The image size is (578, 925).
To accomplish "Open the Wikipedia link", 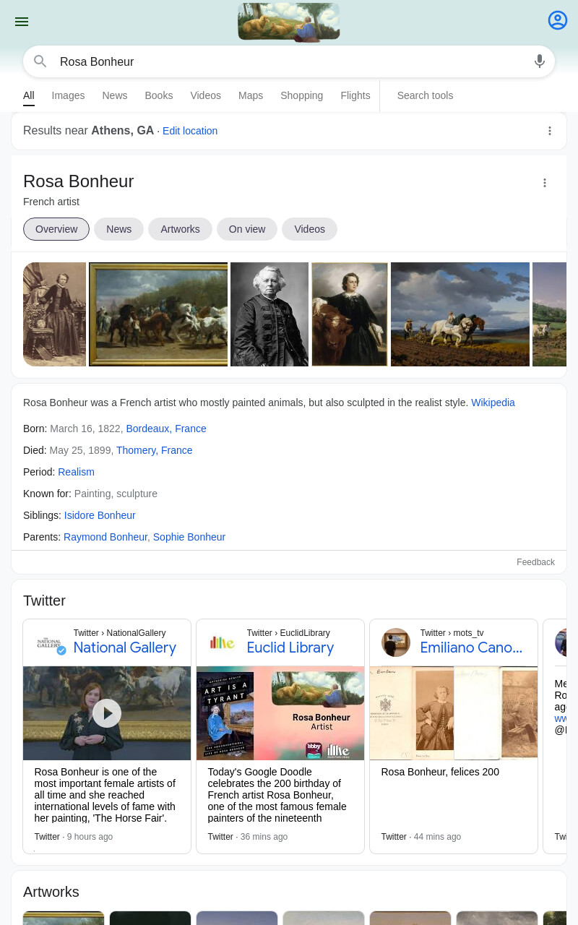I will pos(493,403).
